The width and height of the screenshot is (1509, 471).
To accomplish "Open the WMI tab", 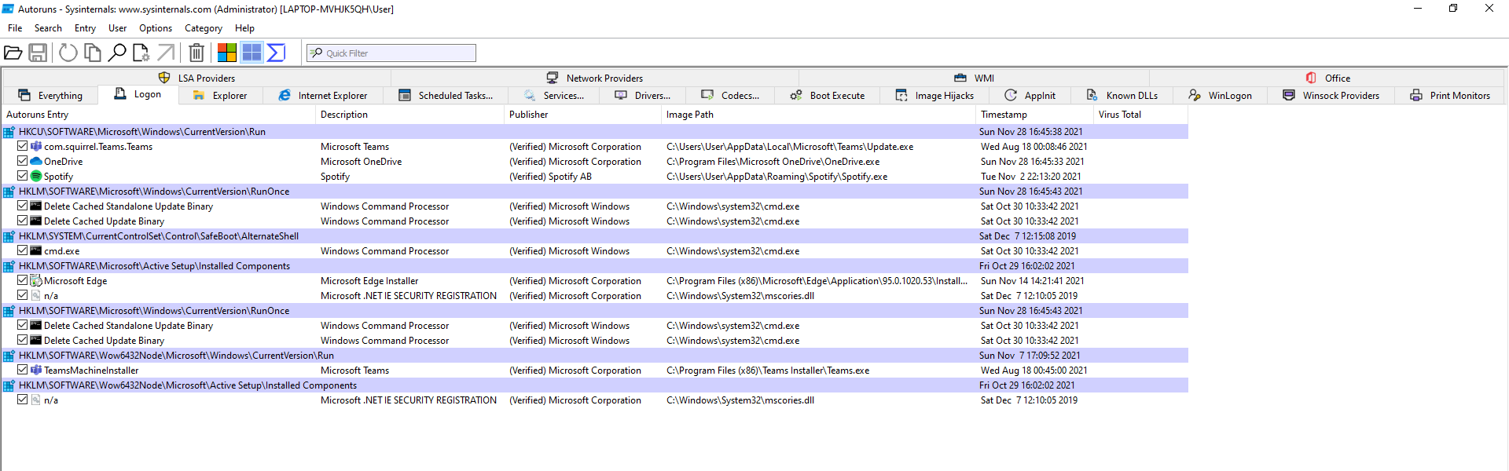I will pyautogui.click(x=975, y=78).
